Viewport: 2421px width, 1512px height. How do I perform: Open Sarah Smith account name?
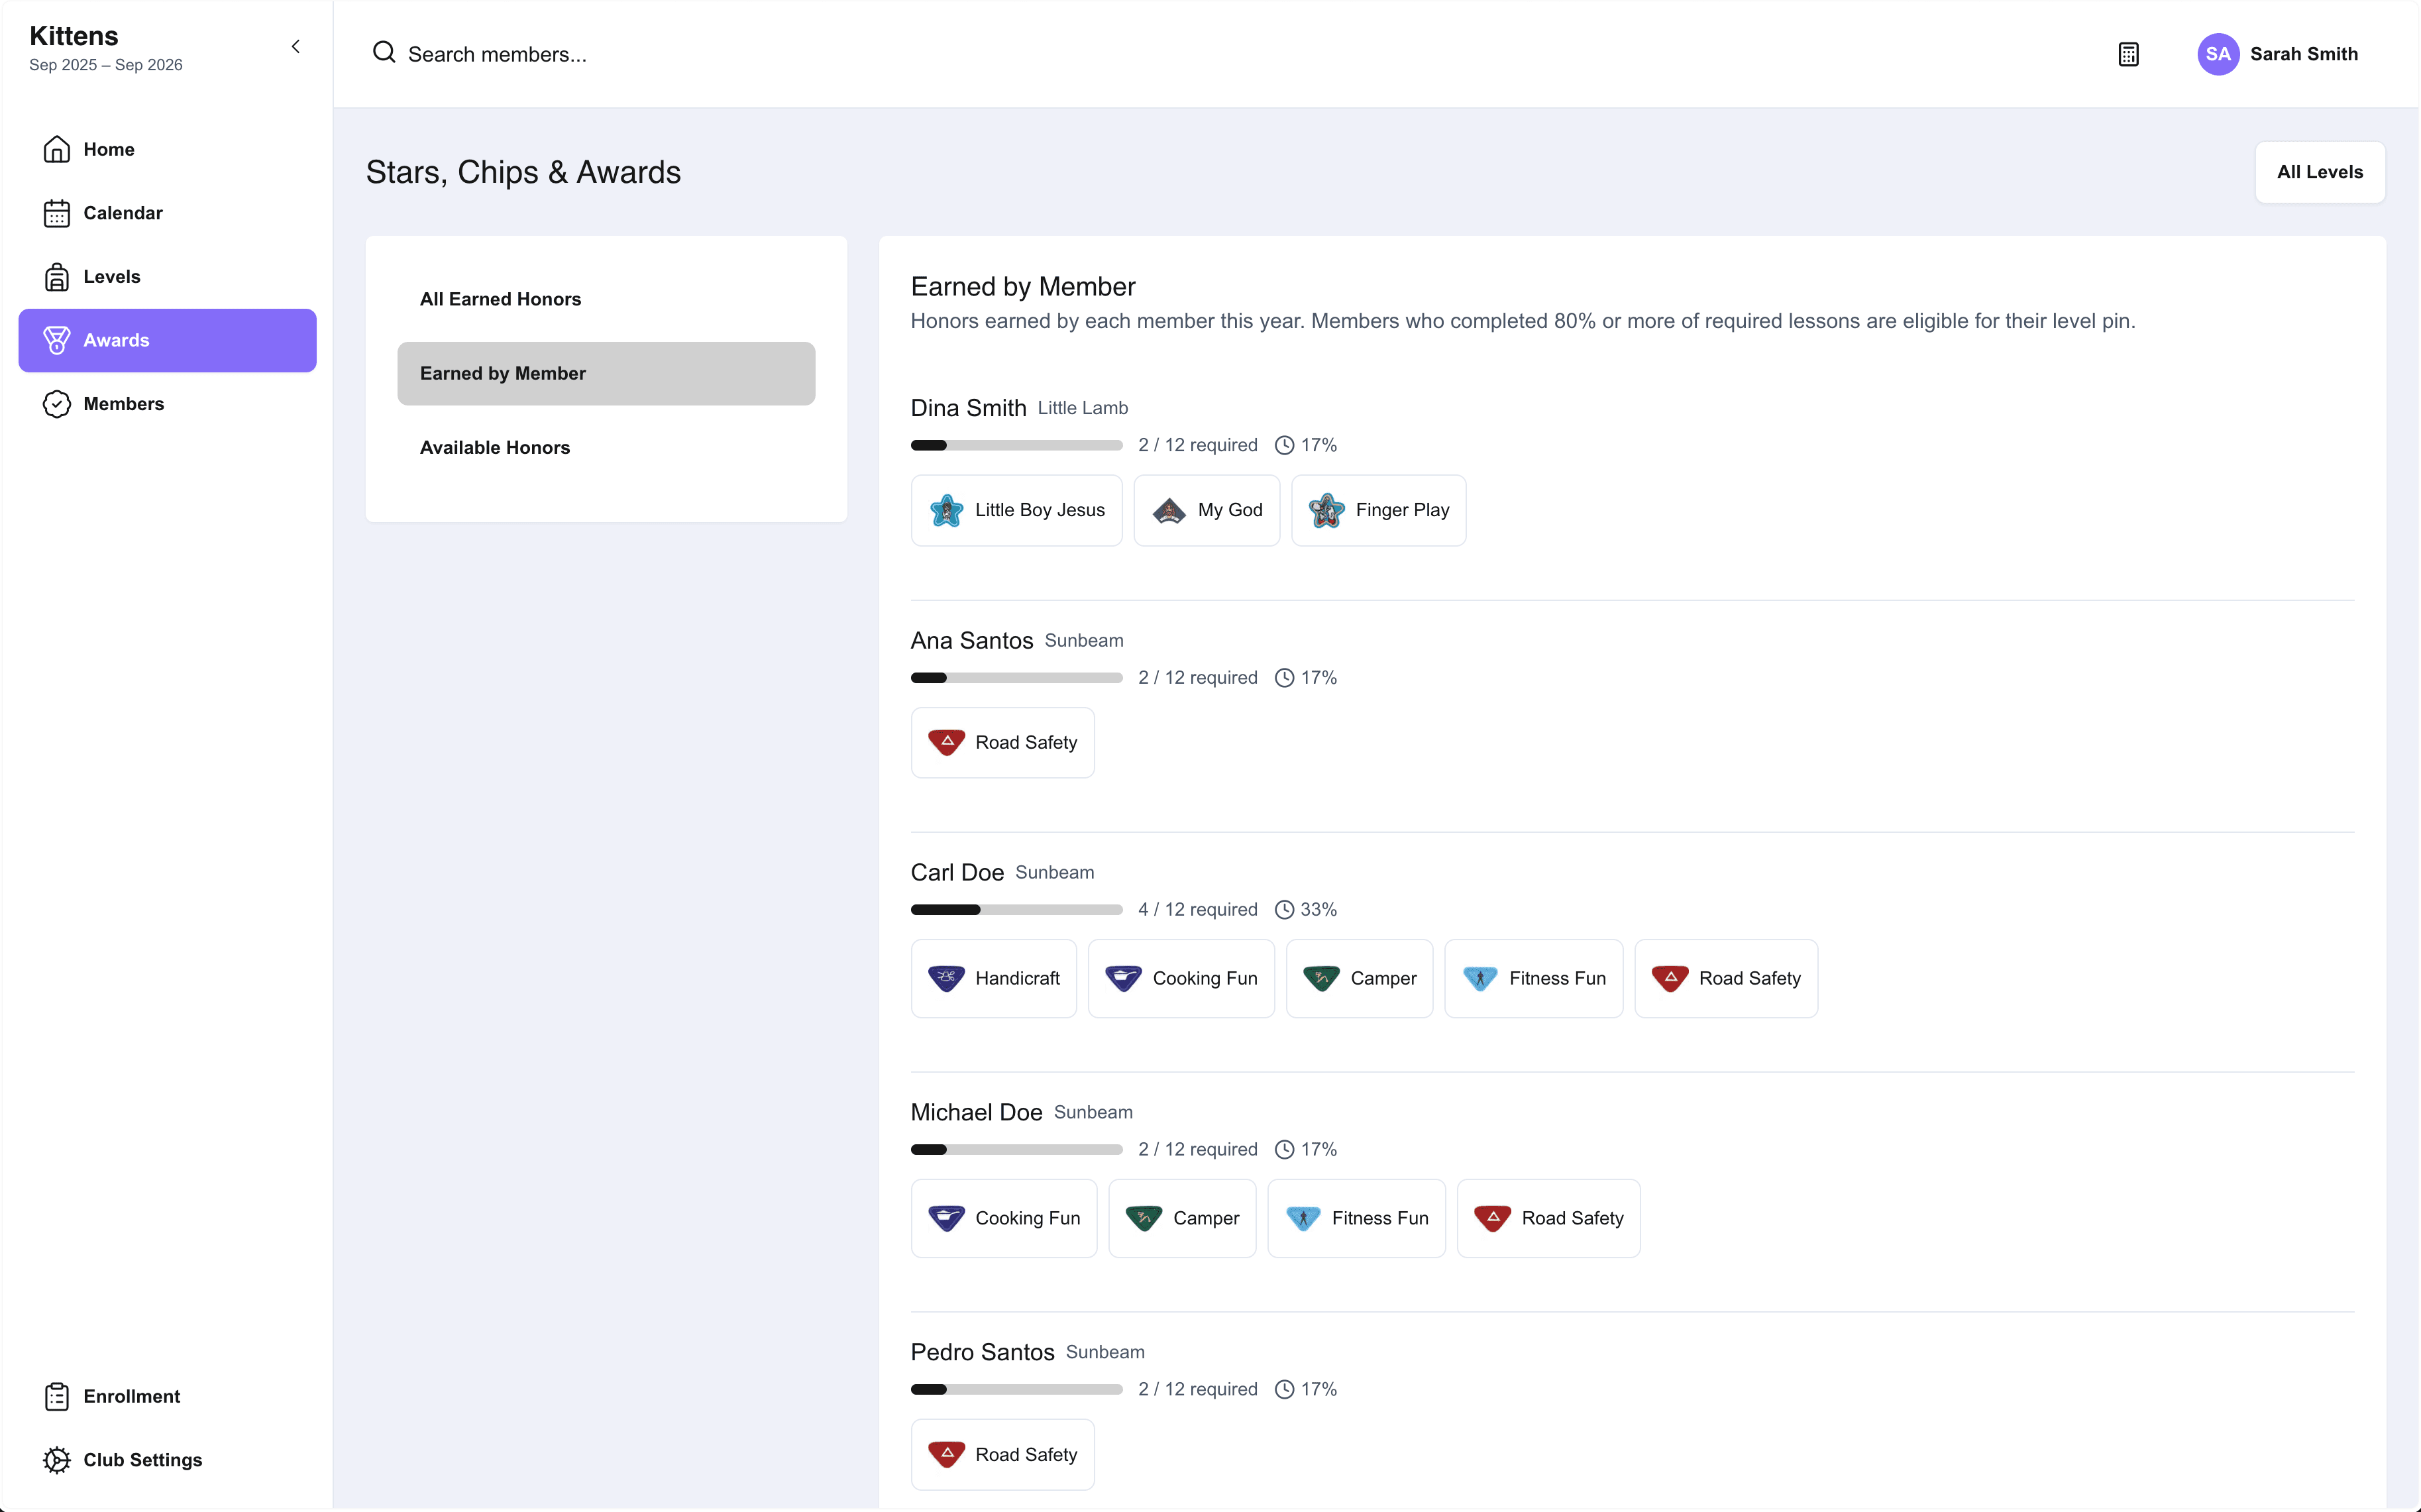(2303, 54)
